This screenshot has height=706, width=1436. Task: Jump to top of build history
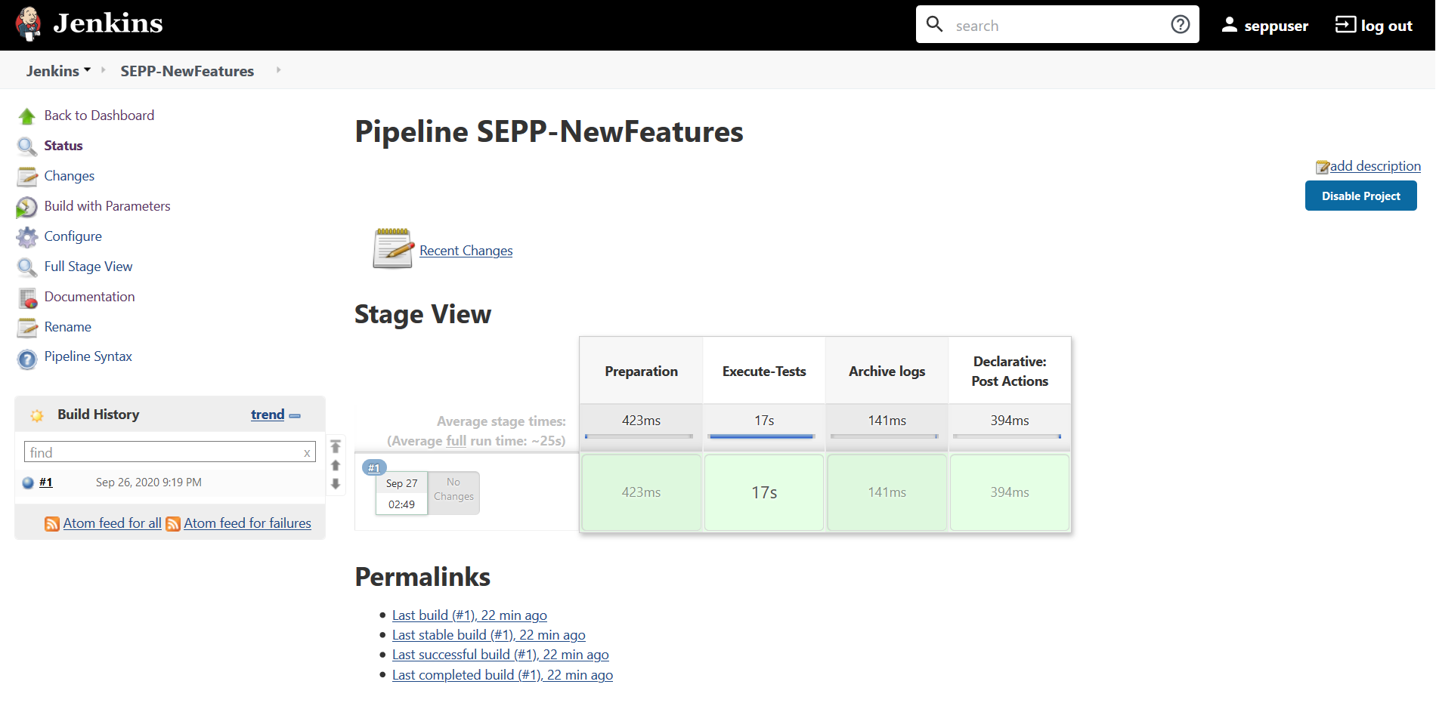pyautogui.click(x=336, y=446)
